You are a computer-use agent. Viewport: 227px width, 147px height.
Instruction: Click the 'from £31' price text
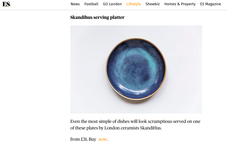(x=79, y=139)
